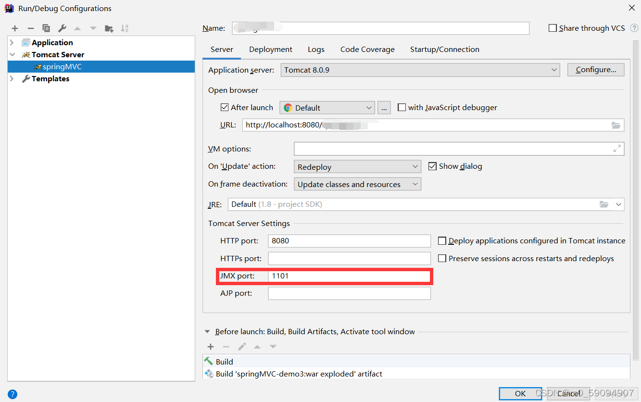Image resolution: width=641 pixels, height=402 pixels.
Task: Open the Application server dropdown
Action: coord(554,69)
